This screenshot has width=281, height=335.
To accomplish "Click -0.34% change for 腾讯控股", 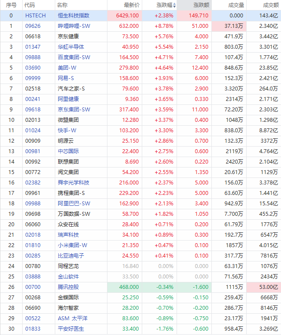I will tap(164, 287).
